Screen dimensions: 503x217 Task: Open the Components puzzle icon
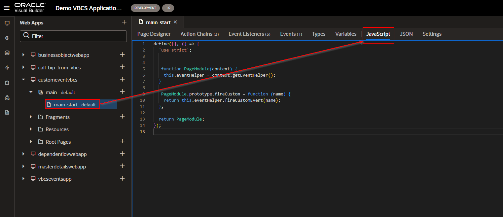click(x=7, y=83)
